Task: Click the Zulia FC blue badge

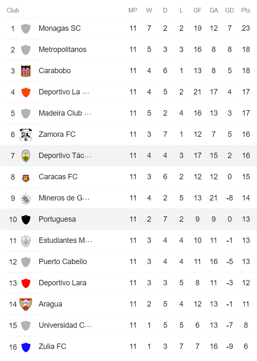Action: pos(25,346)
